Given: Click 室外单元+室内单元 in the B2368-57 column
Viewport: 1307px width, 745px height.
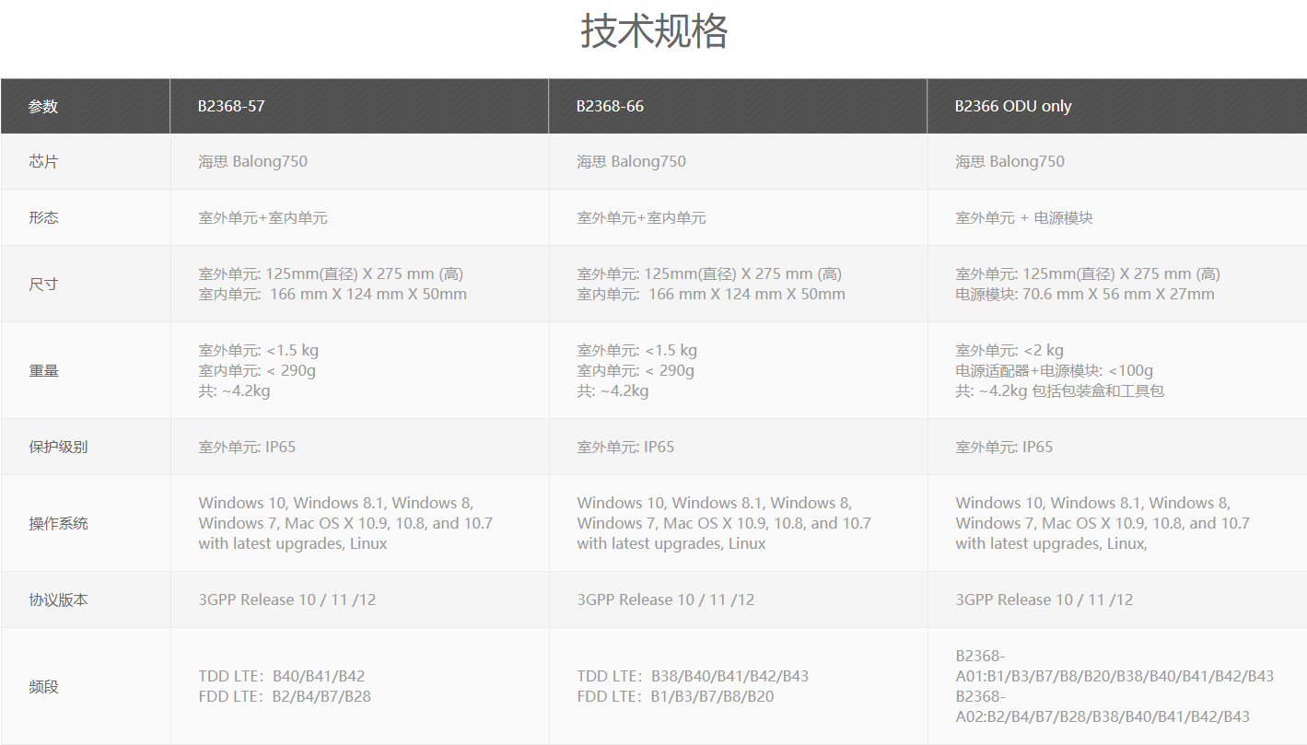Looking at the screenshot, I should [263, 218].
